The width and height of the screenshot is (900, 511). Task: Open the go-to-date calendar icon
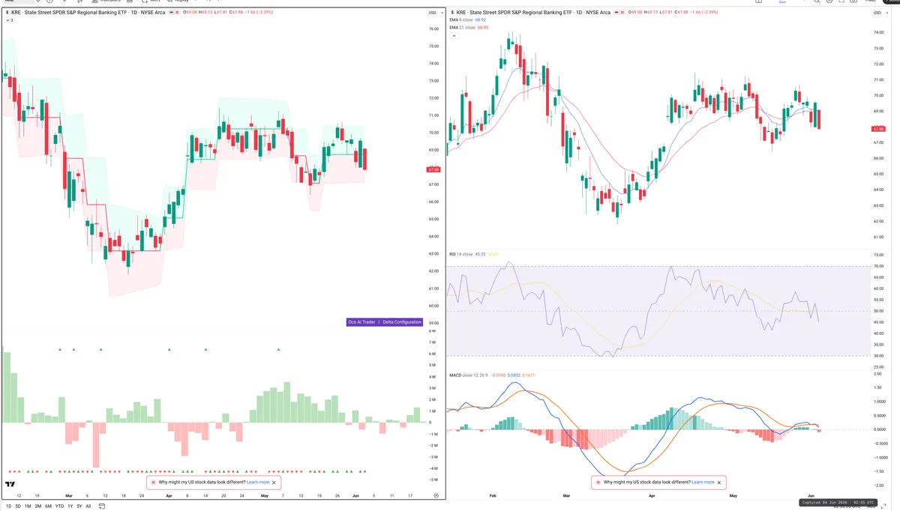click(102, 507)
